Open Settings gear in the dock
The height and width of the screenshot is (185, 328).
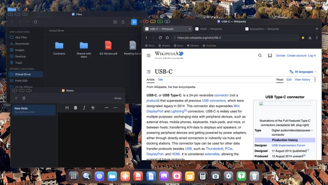pyautogui.click(x=228, y=176)
